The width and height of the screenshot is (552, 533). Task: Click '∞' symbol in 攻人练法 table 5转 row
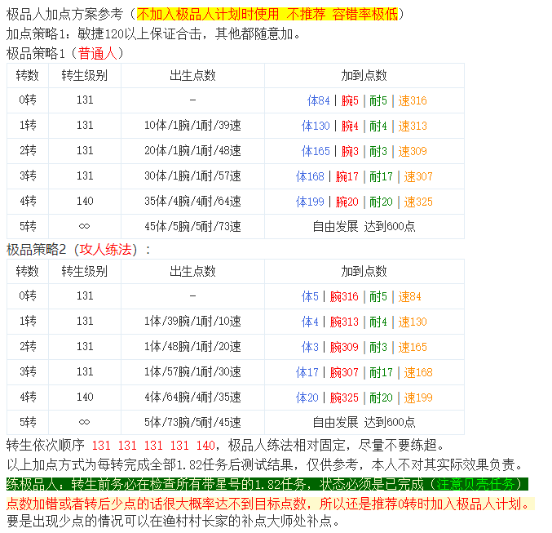[x=85, y=422]
